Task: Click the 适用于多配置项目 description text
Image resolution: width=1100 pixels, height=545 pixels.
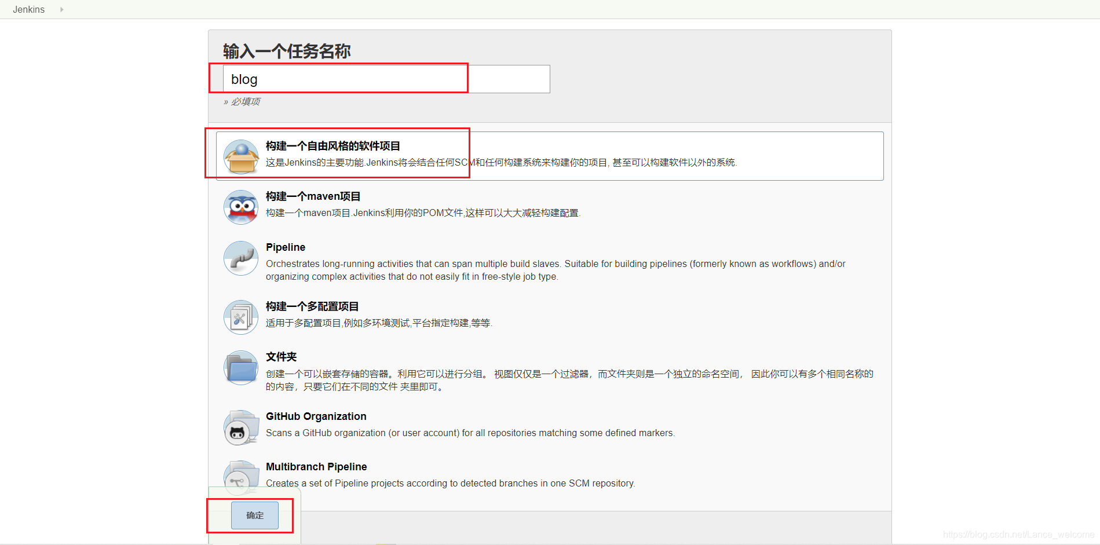Action: tap(379, 323)
